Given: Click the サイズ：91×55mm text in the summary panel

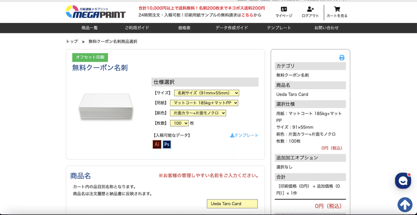Looking at the screenshot, I should click(295, 127).
